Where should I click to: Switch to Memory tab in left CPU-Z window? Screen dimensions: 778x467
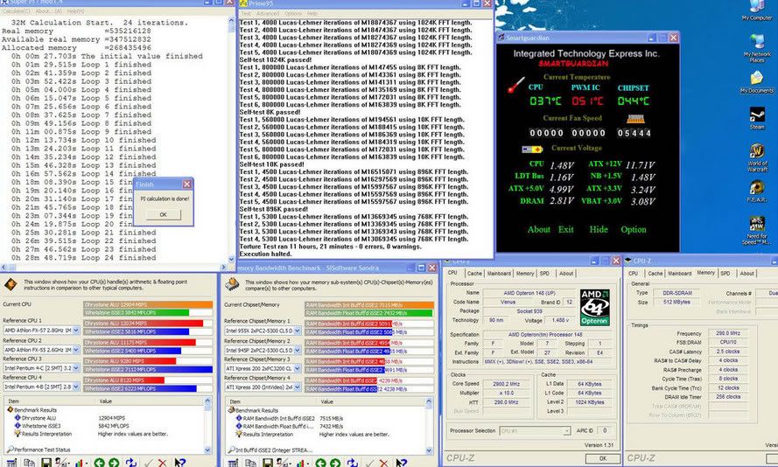525,273
